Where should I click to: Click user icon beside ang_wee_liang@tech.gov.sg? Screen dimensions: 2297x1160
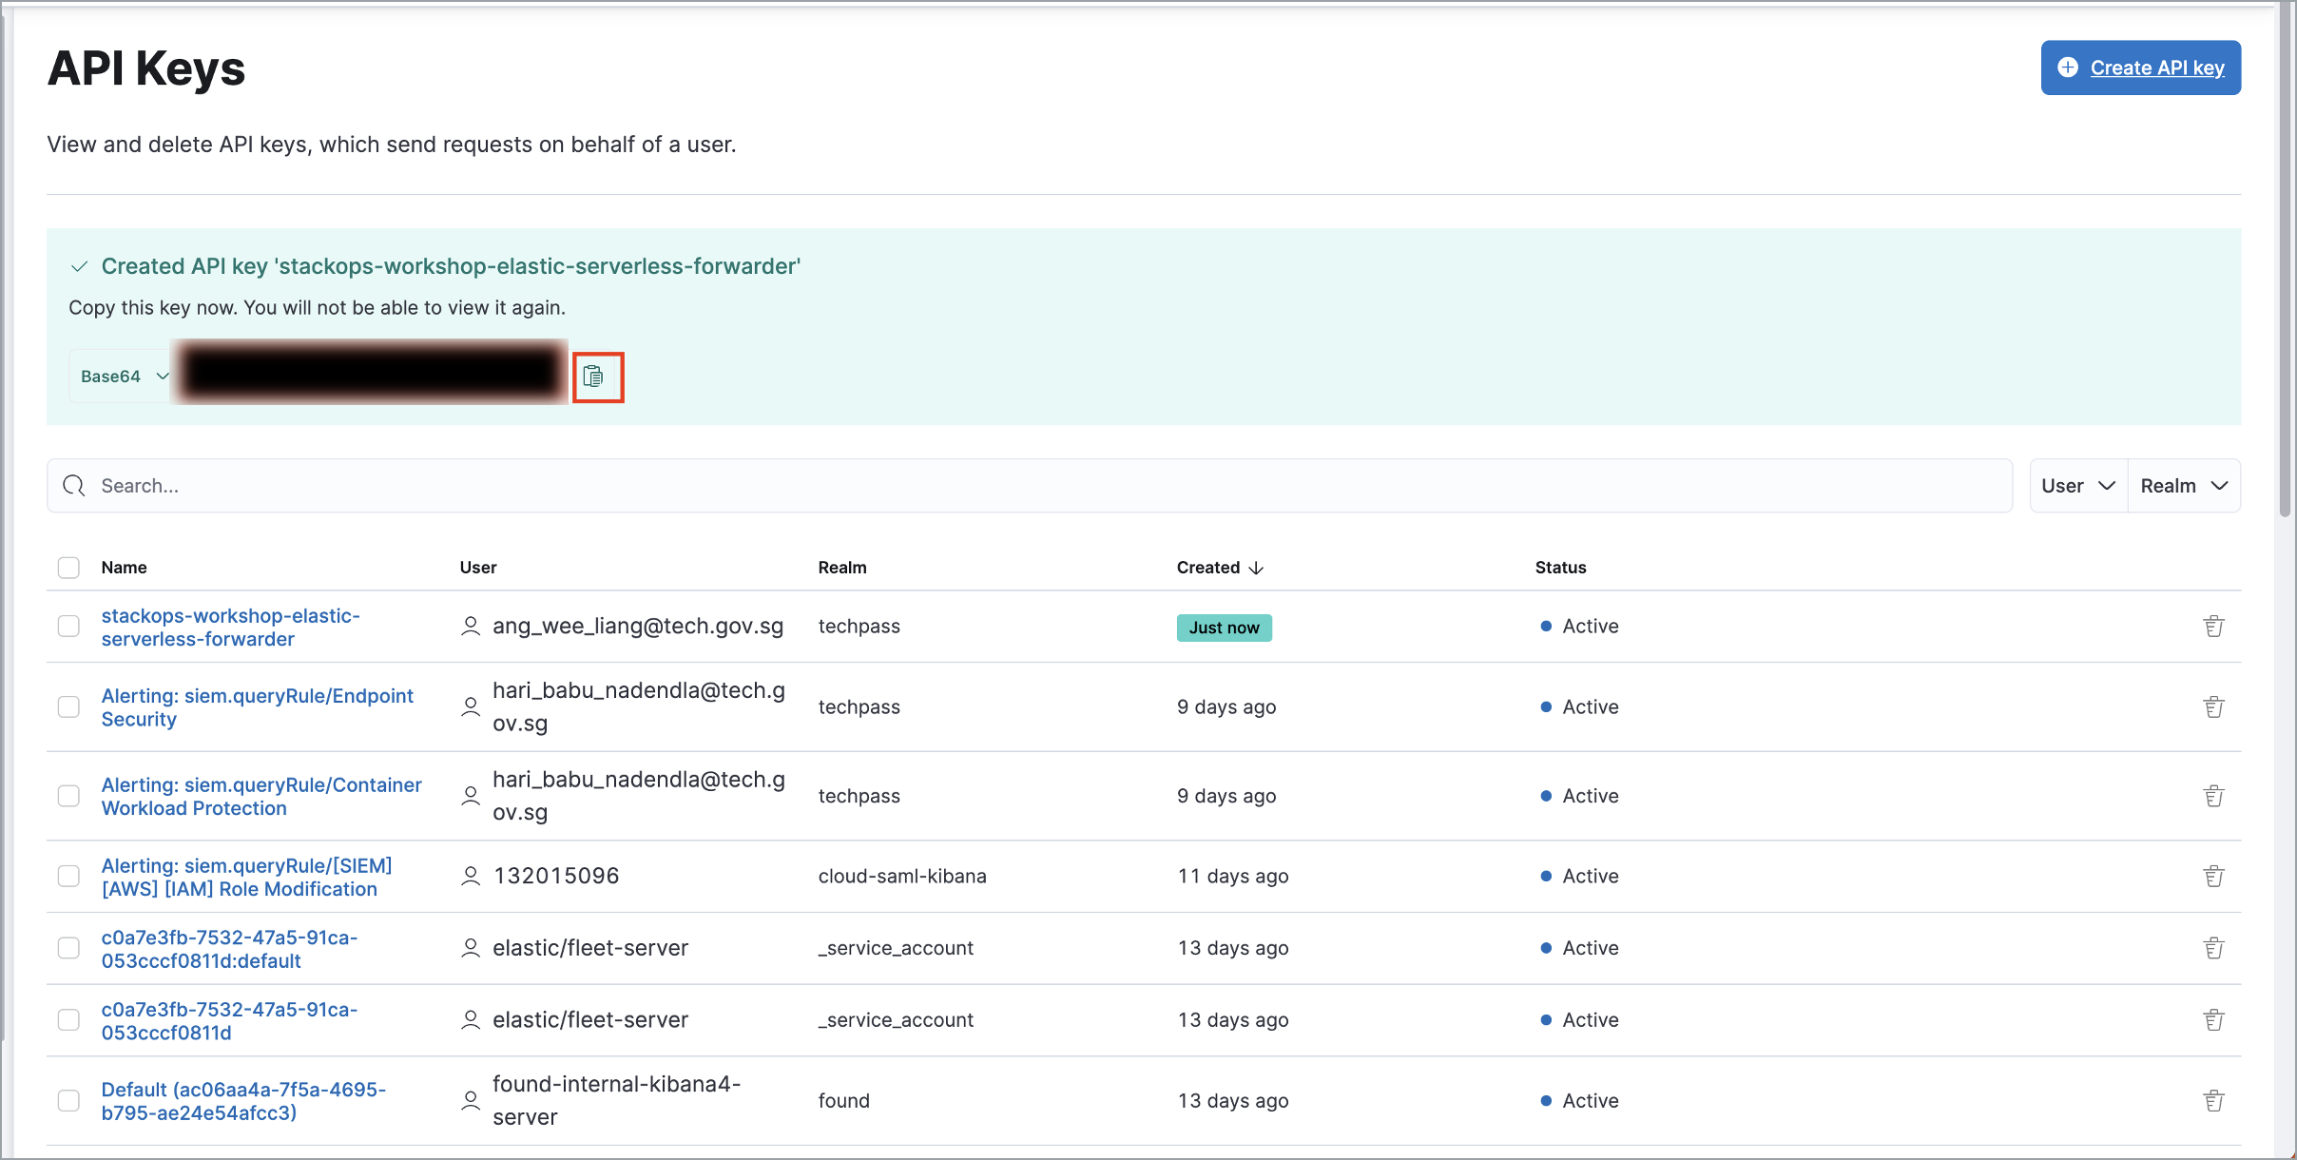click(471, 627)
